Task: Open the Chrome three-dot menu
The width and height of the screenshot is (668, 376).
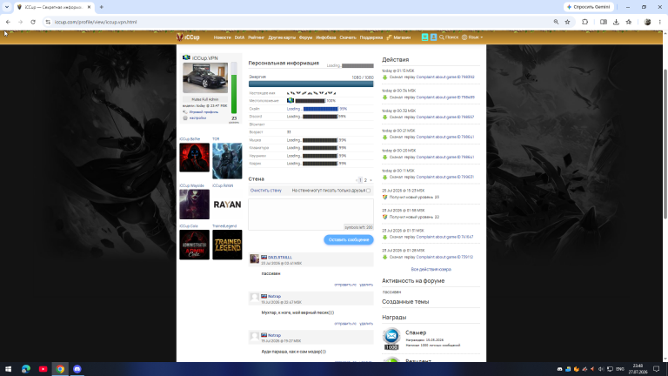Action: 660,22
